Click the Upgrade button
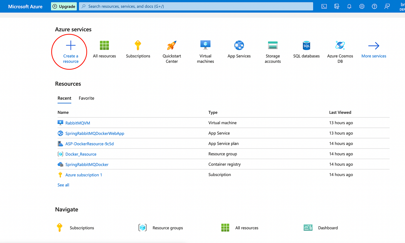This screenshot has width=405, height=243. tap(64, 6)
